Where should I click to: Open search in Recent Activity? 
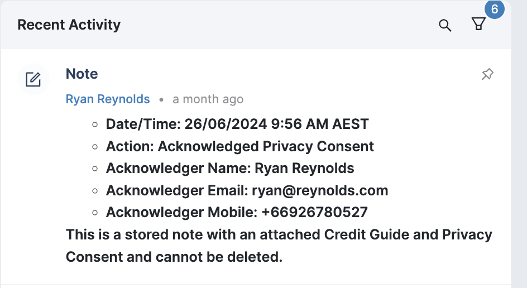click(x=445, y=26)
